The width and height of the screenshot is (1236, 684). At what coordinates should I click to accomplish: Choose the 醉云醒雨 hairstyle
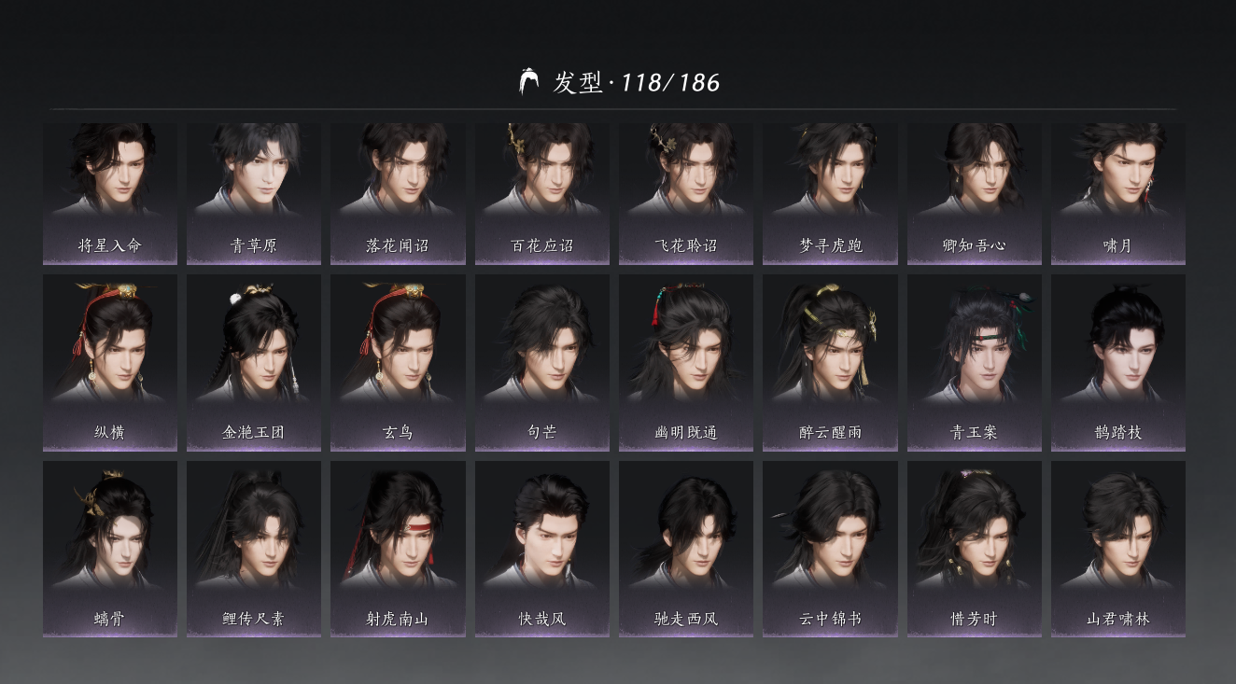(x=830, y=363)
